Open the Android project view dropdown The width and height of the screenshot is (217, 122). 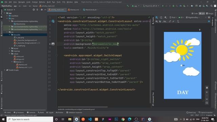9,10
